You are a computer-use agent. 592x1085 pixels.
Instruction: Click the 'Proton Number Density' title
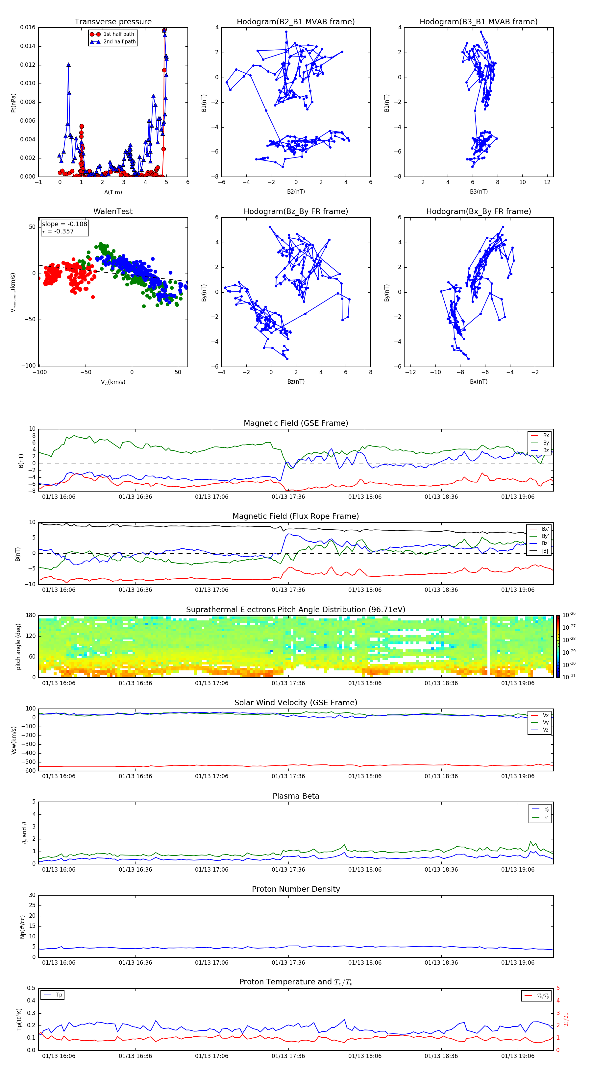pyautogui.click(x=296, y=889)
